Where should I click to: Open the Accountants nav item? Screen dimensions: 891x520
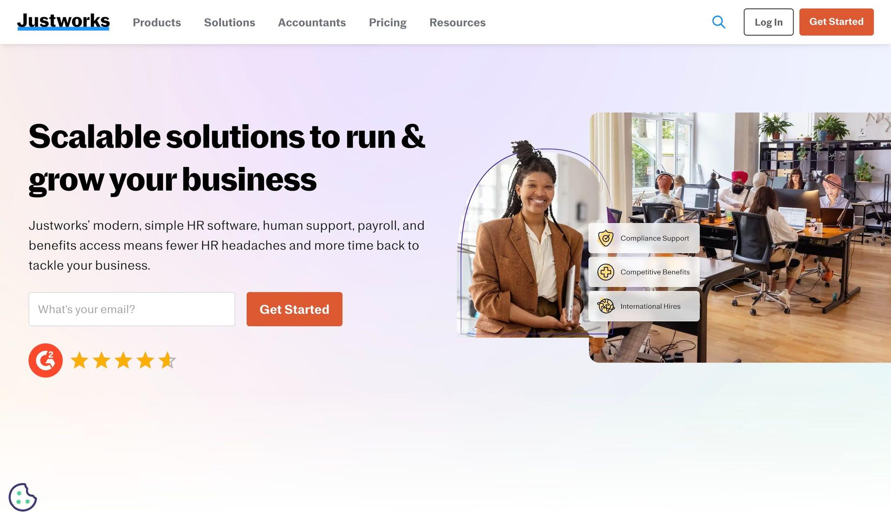tap(312, 22)
